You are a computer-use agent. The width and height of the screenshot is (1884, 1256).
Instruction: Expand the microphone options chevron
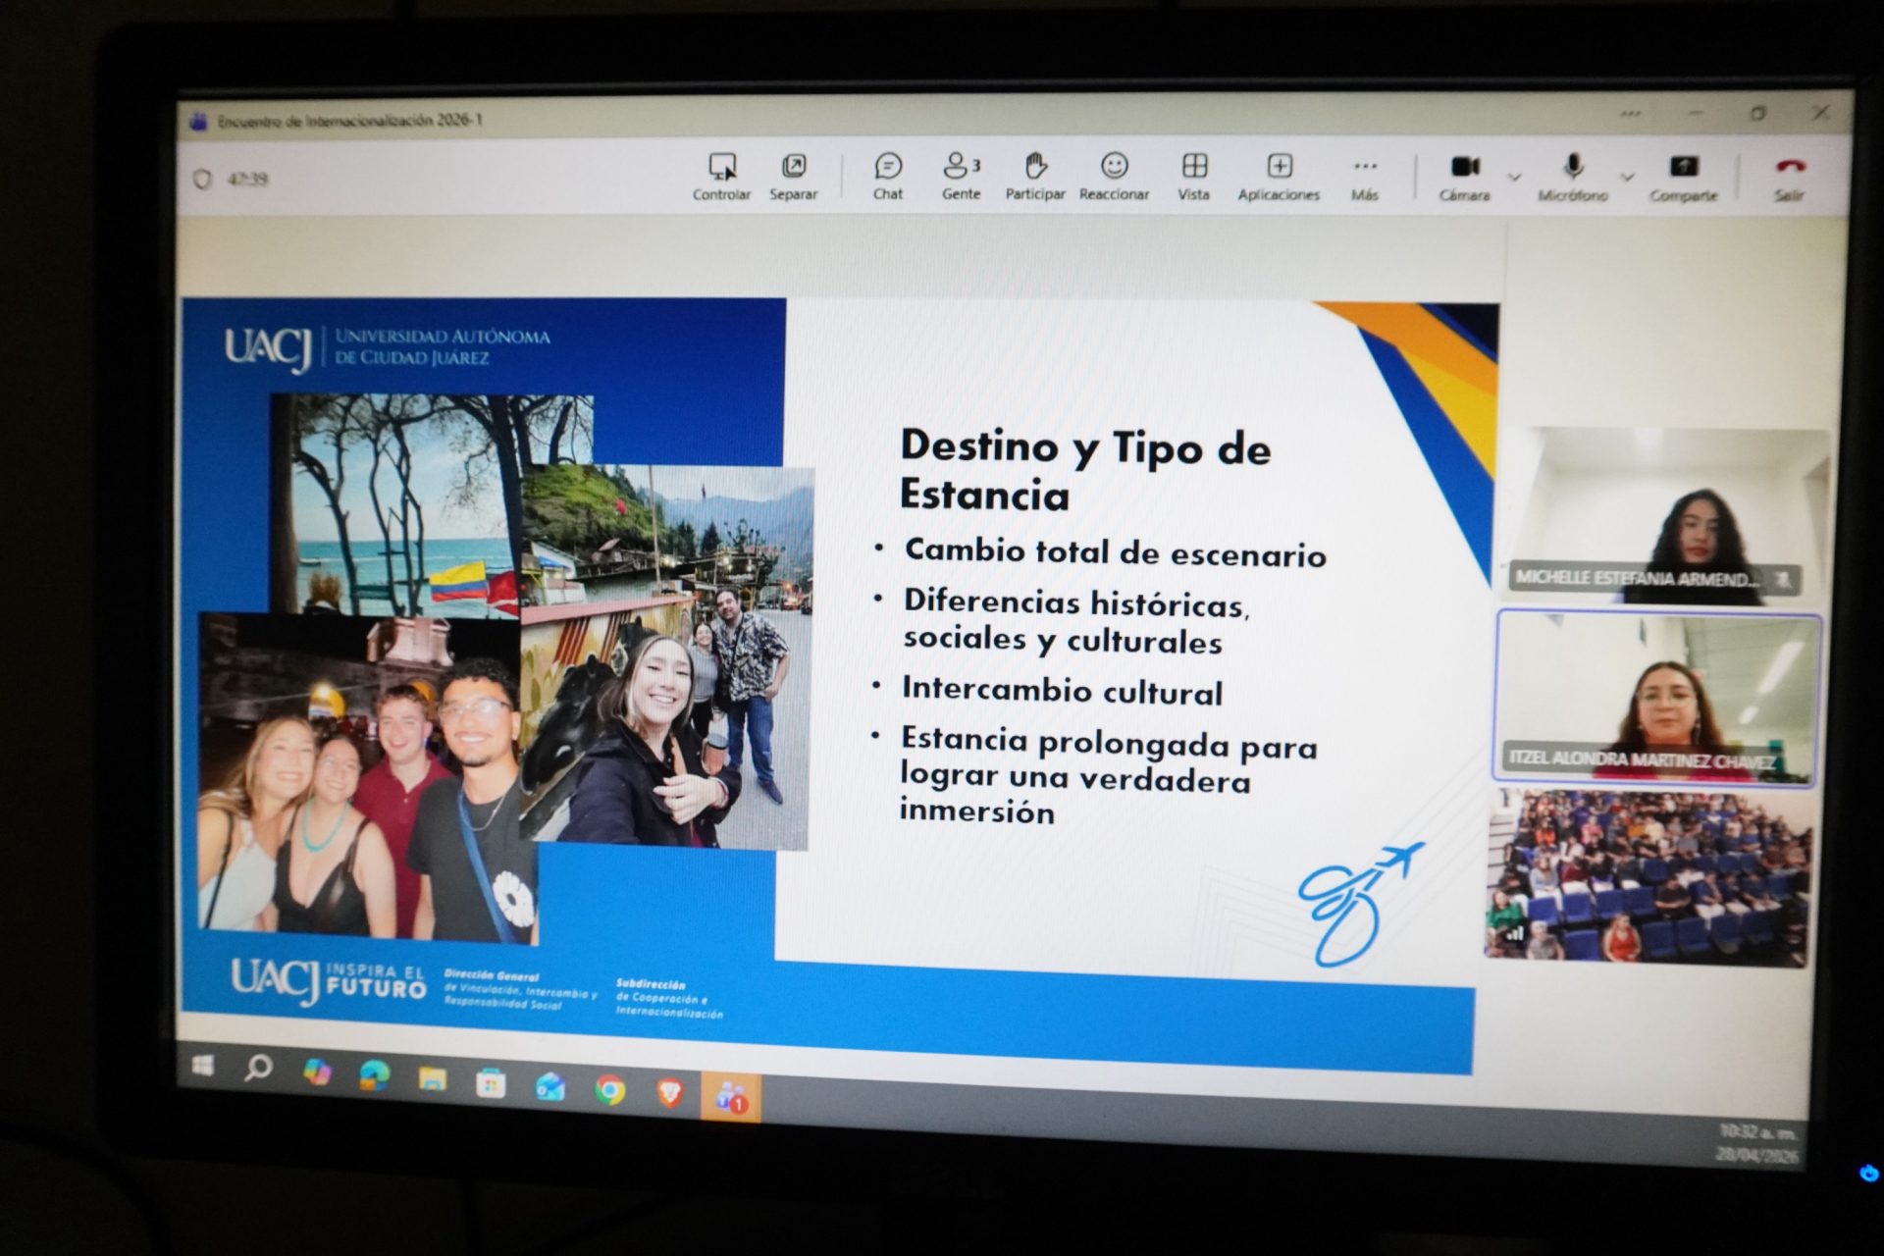coord(1628,178)
